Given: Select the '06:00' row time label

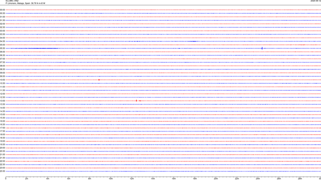Looking at the screenshot, I should (2, 52).
